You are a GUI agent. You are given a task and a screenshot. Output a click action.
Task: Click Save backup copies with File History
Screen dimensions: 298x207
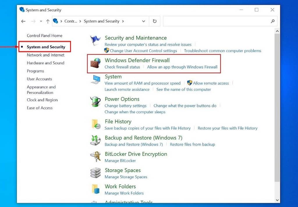click(148, 128)
